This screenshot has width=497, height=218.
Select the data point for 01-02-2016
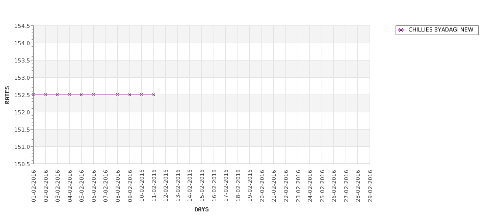(34, 95)
